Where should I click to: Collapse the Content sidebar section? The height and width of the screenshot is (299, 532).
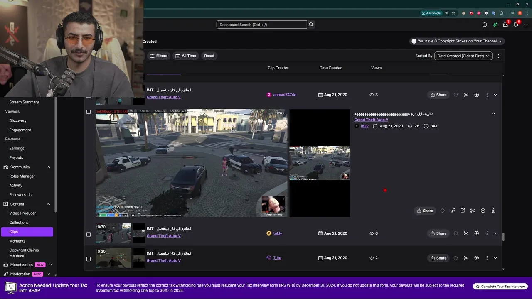tap(48, 204)
